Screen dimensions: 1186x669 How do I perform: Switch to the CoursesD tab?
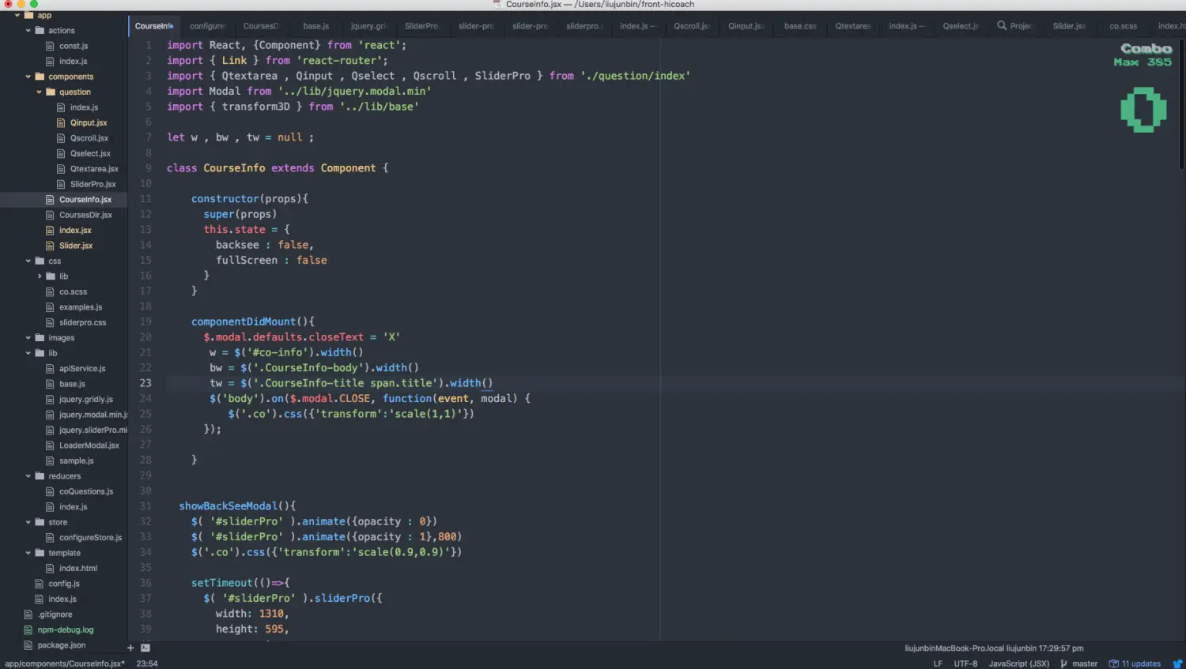(261, 26)
